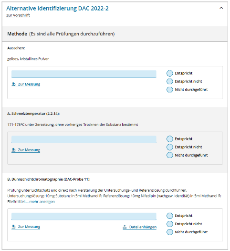Mark Aussehen as Nicht durchgeführt
The height and width of the screenshot is (251, 230).
pyautogui.click(x=170, y=90)
